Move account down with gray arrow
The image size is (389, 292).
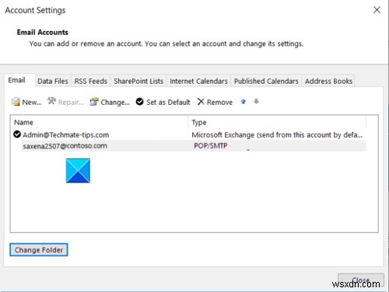tap(256, 101)
